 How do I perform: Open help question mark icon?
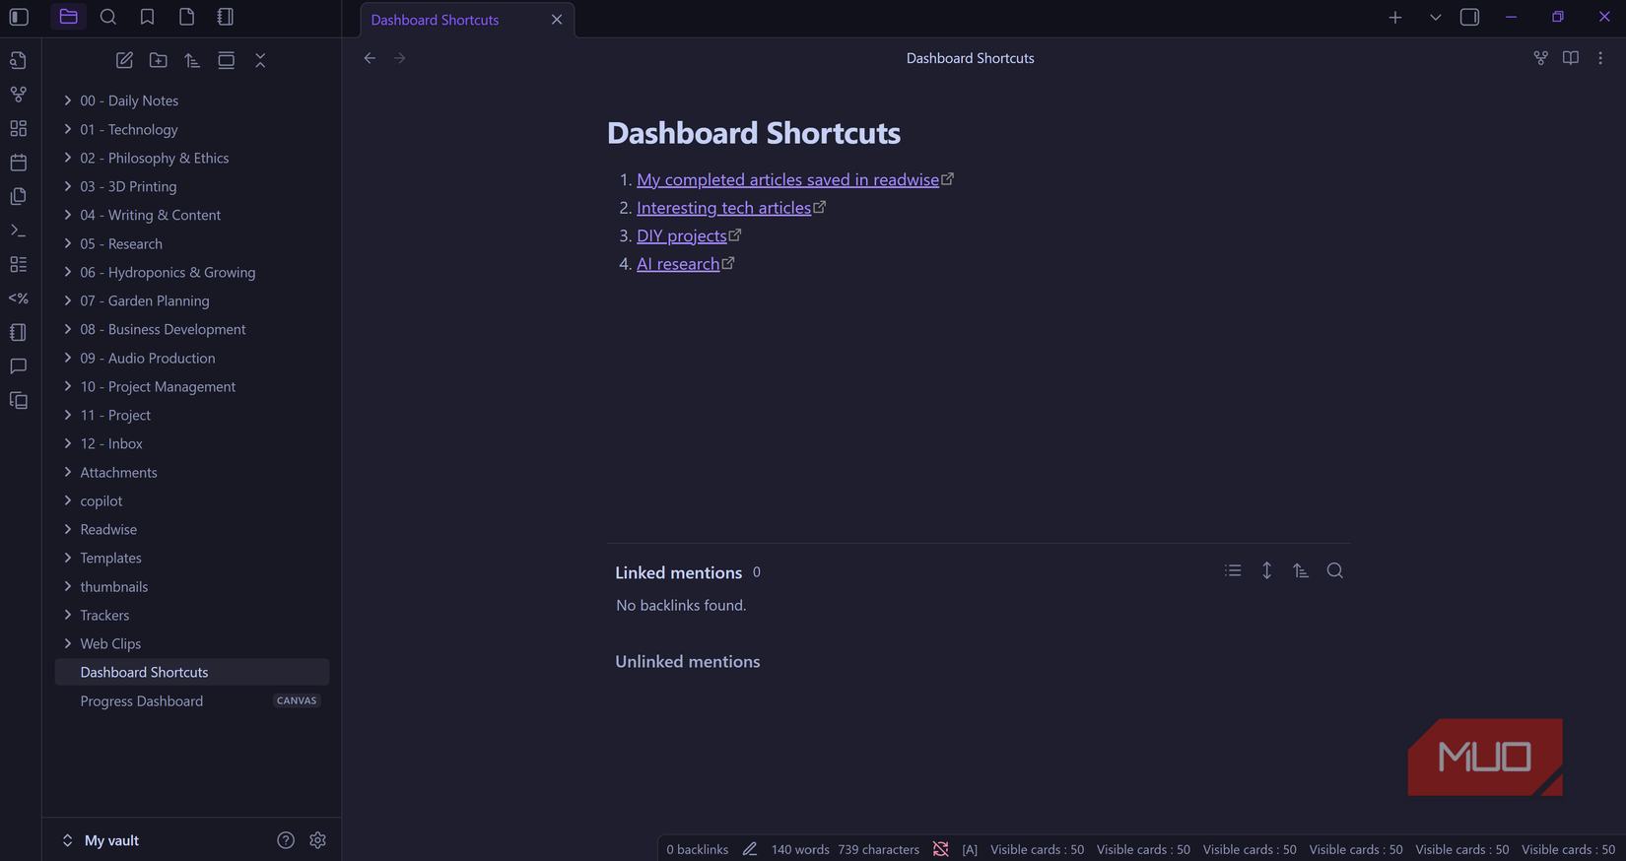[x=286, y=840]
